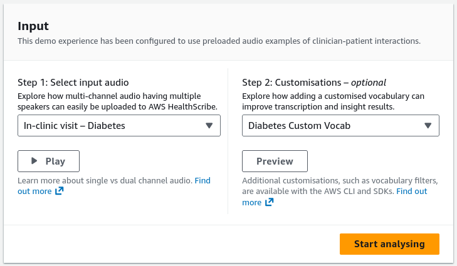Click the multi-channel audio explanation text

(x=117, y=101)
